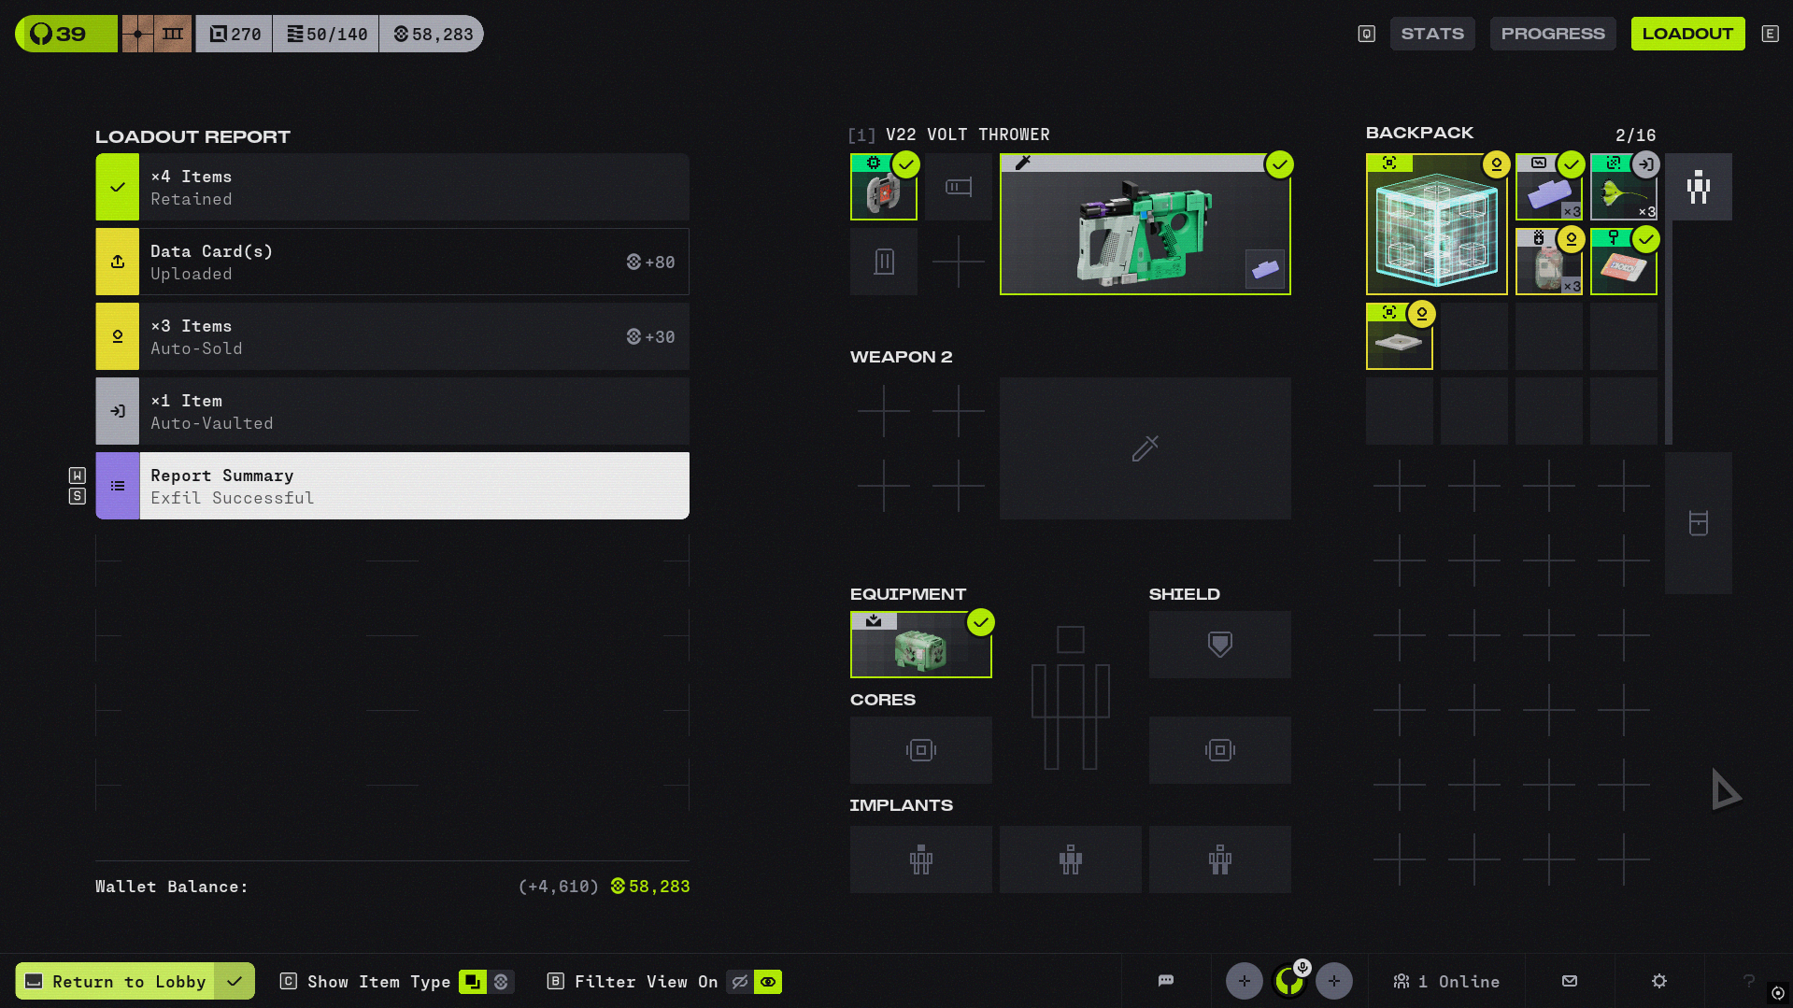The width and height of the screenshot is (1793, 1008).
Task: Open the empty barrel attachment slot
Action: [959, 187]
